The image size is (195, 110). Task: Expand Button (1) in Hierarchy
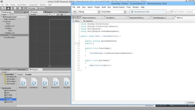coord(5,26)
